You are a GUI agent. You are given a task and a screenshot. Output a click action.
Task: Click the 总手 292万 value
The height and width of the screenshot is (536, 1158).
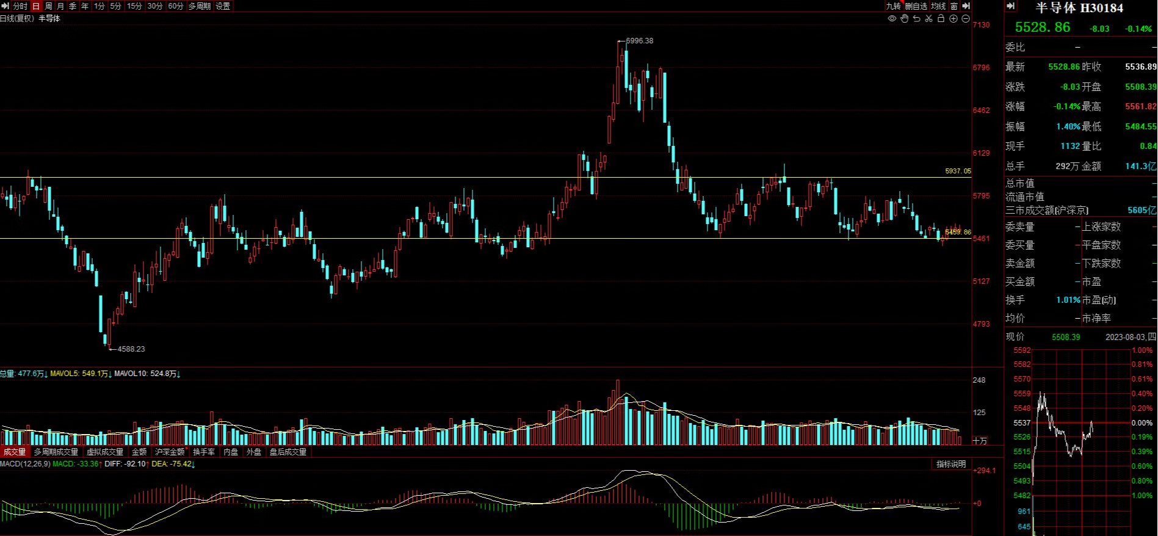(x=1067, y=166)
